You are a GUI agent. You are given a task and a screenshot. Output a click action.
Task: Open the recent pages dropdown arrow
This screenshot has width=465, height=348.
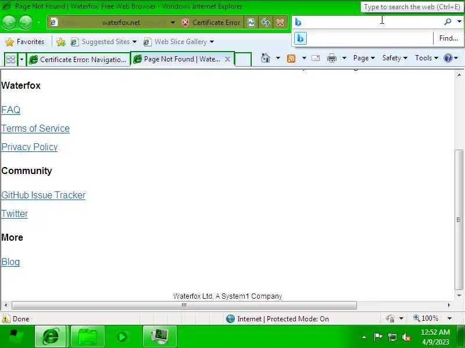point(38,23)
